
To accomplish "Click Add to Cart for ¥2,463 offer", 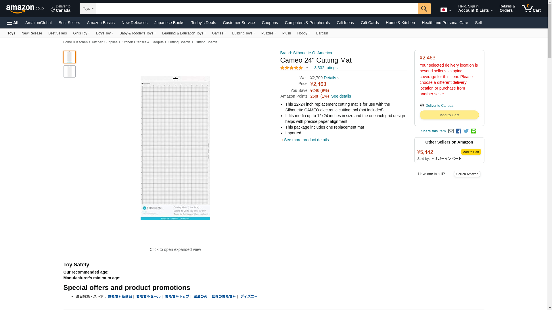I will tap(449, 115).
